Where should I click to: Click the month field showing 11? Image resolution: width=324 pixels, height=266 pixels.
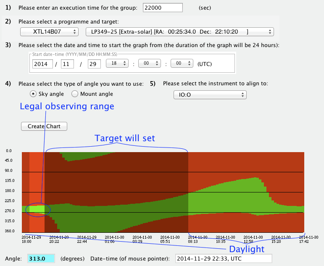click(x=67, y=64)
